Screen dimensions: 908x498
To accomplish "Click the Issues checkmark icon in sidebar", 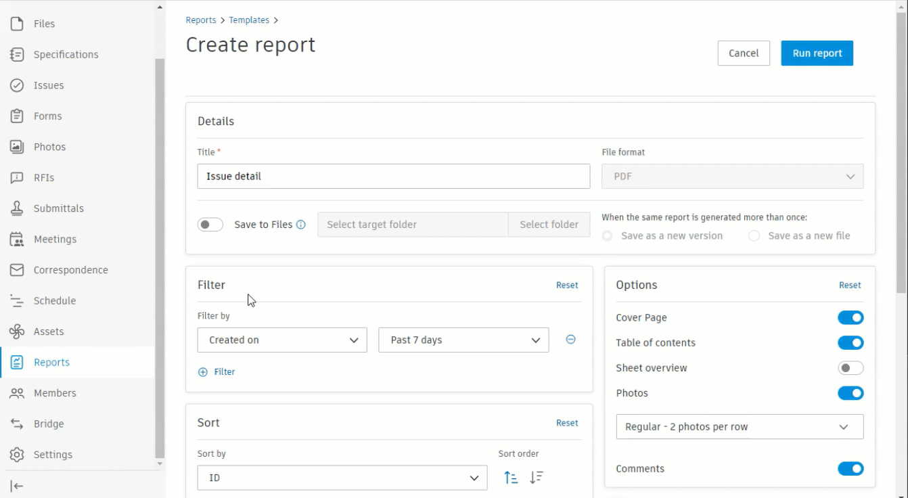I will (x=17, y=85).
